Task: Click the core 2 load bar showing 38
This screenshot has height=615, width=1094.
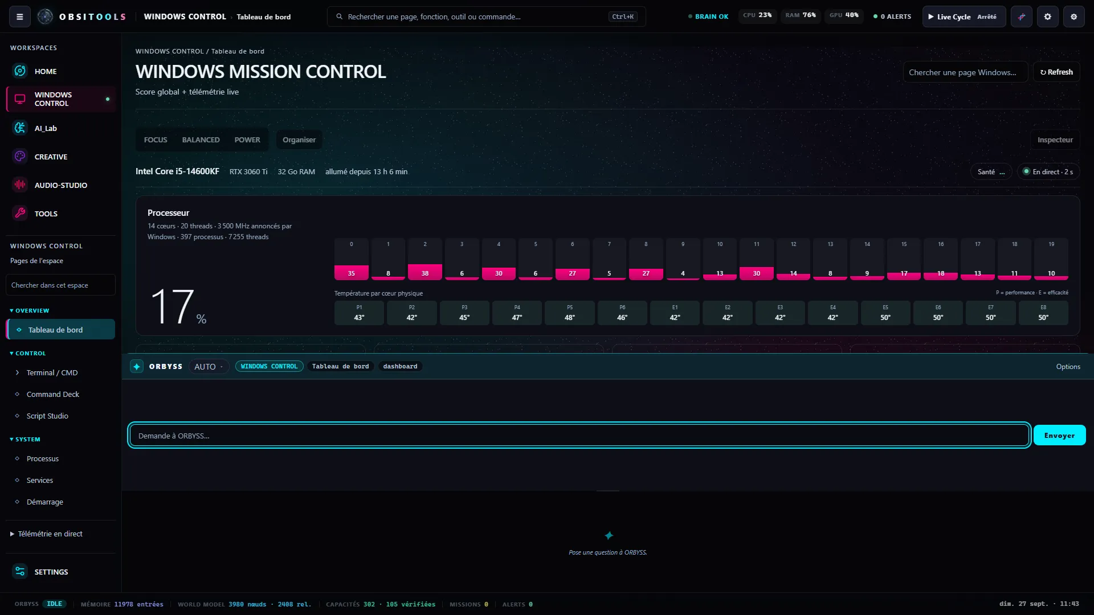Action: [425, 259]
